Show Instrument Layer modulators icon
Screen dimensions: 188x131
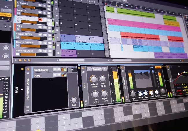(x=27, y=111)
